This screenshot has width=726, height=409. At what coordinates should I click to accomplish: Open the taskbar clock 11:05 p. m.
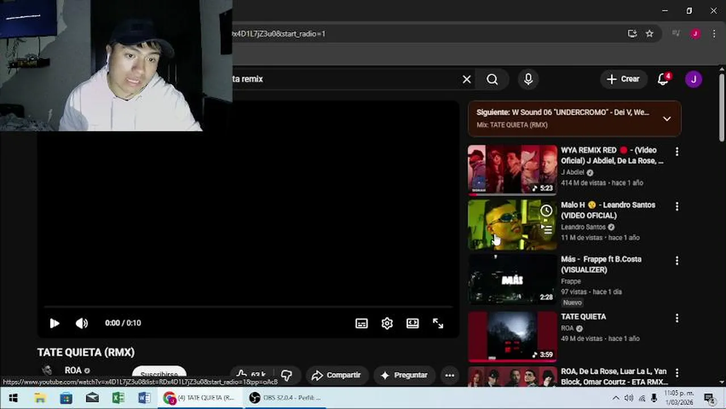point(679,398)
